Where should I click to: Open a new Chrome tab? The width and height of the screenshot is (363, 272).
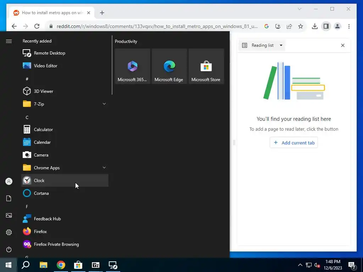pyautogui.click(x=102, y=13)
